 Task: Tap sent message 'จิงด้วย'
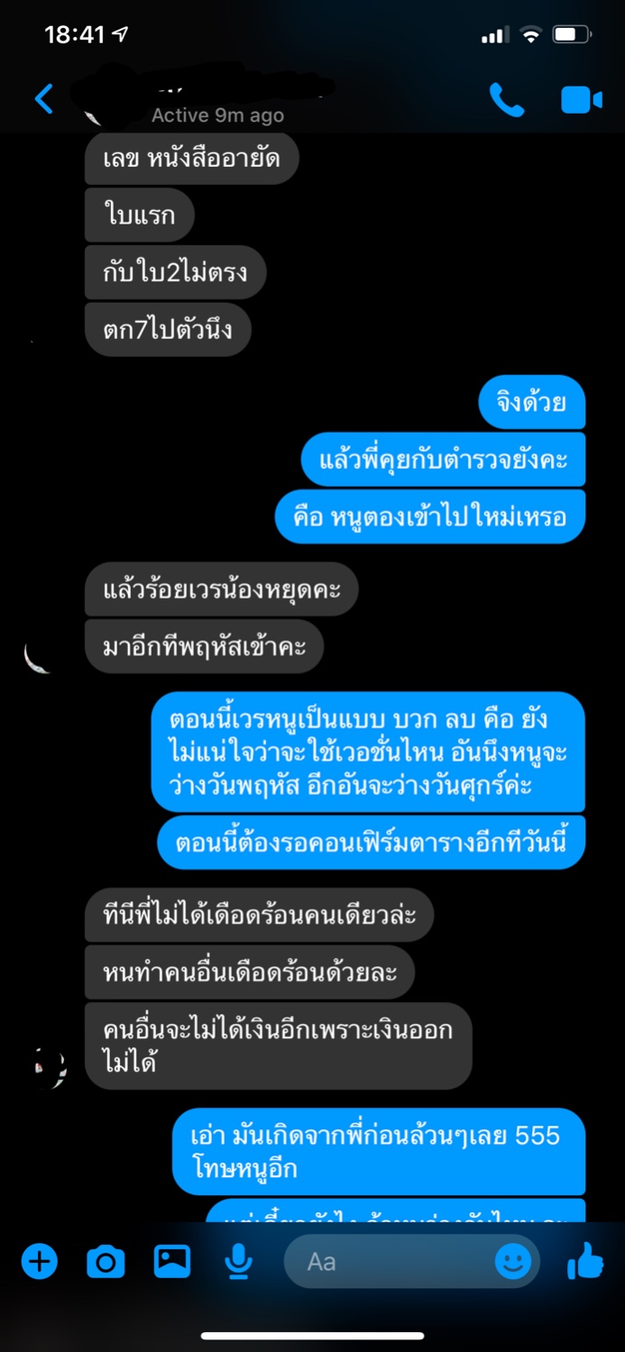(x=532, y=402)
